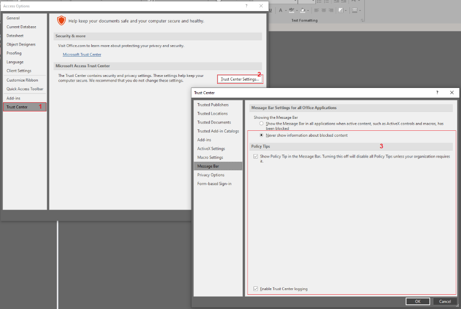Open Add-ins in Access Options
This screenshot has width=461, height=309.
pos(25,98)
